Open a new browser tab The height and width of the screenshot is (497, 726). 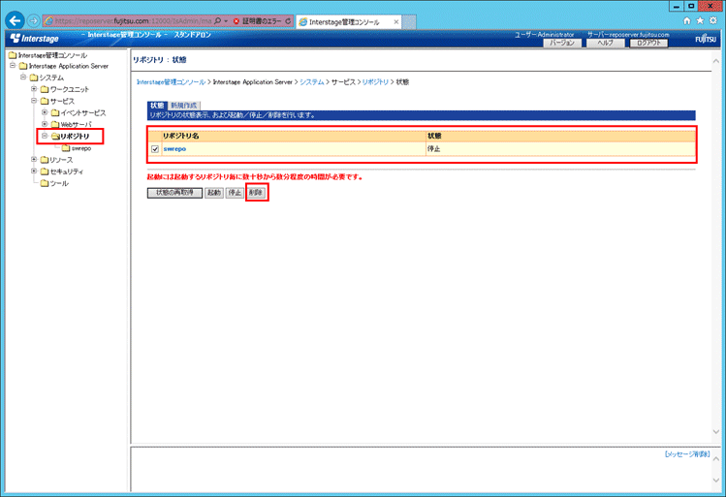(x=409, y=21)
